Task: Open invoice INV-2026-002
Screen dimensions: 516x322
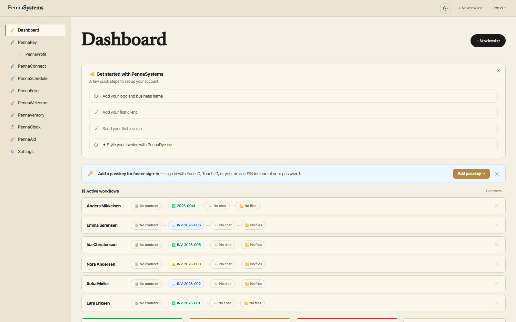Action: tap(186, 284)
